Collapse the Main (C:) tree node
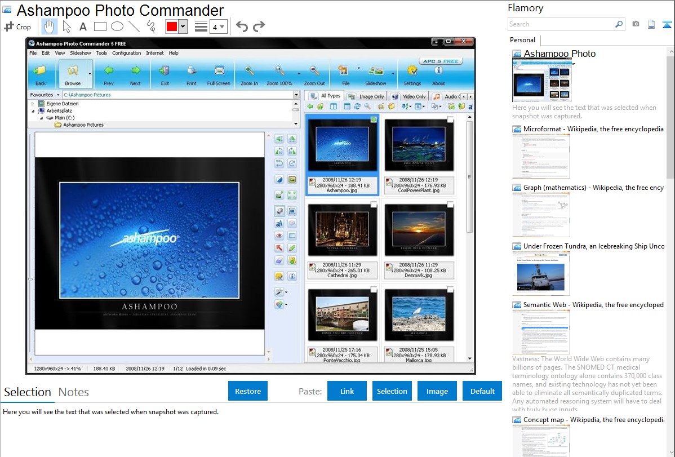 (x=41, y=118)
